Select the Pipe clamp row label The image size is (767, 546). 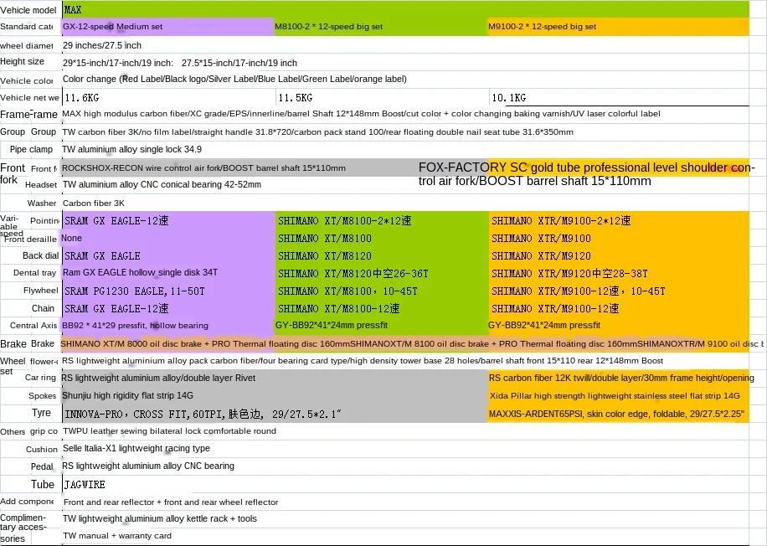(x=31, y=149)
